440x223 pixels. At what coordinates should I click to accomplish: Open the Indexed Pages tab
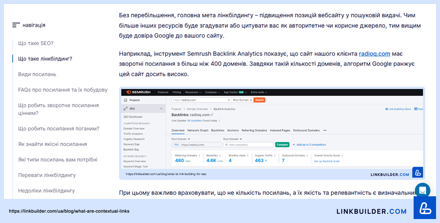(280, 130)
